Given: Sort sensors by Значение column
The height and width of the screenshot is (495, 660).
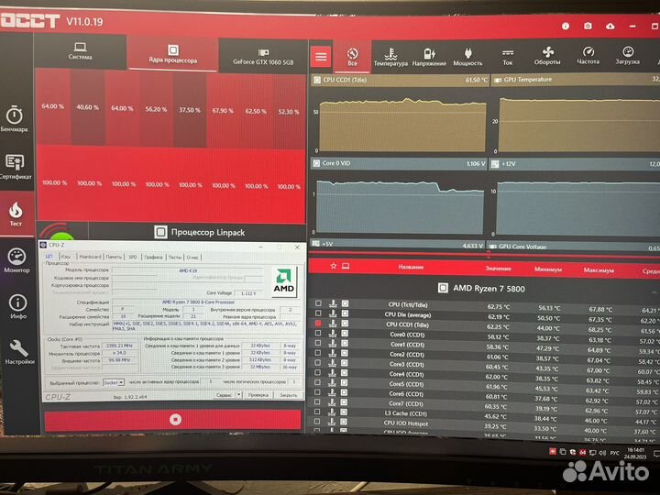Looking at the screenshot, I should (x=498, y=268).
